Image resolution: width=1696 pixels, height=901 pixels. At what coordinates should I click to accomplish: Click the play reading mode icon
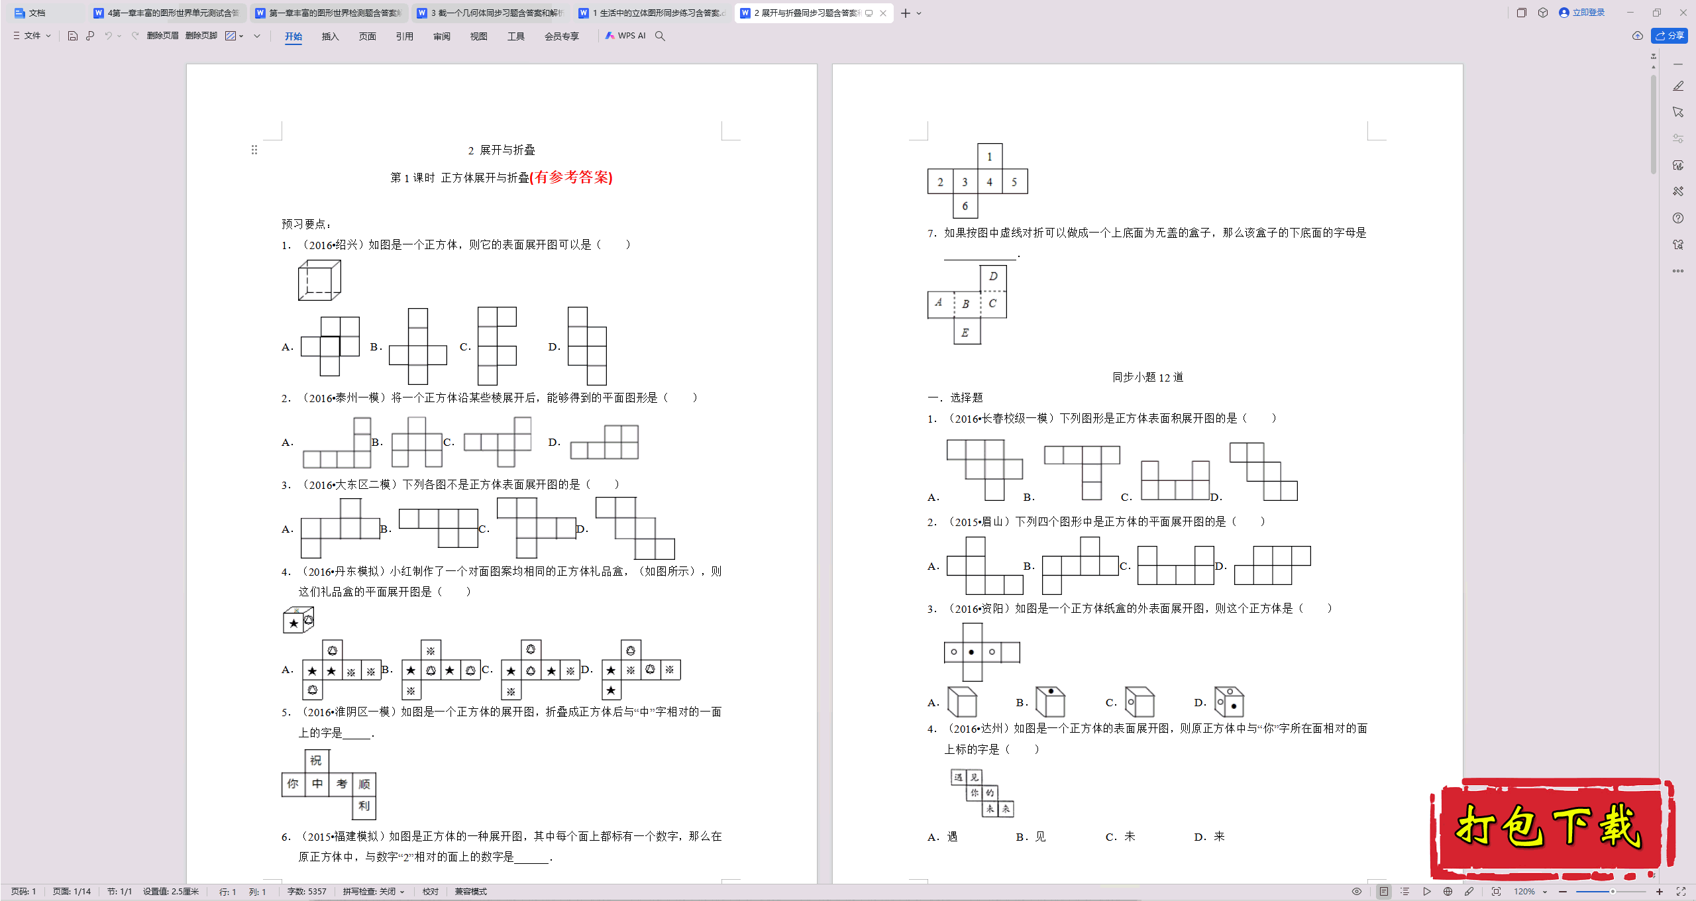[1427, 892]
